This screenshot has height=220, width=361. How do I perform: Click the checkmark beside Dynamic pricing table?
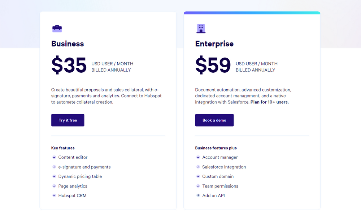(x=54, y=176)
